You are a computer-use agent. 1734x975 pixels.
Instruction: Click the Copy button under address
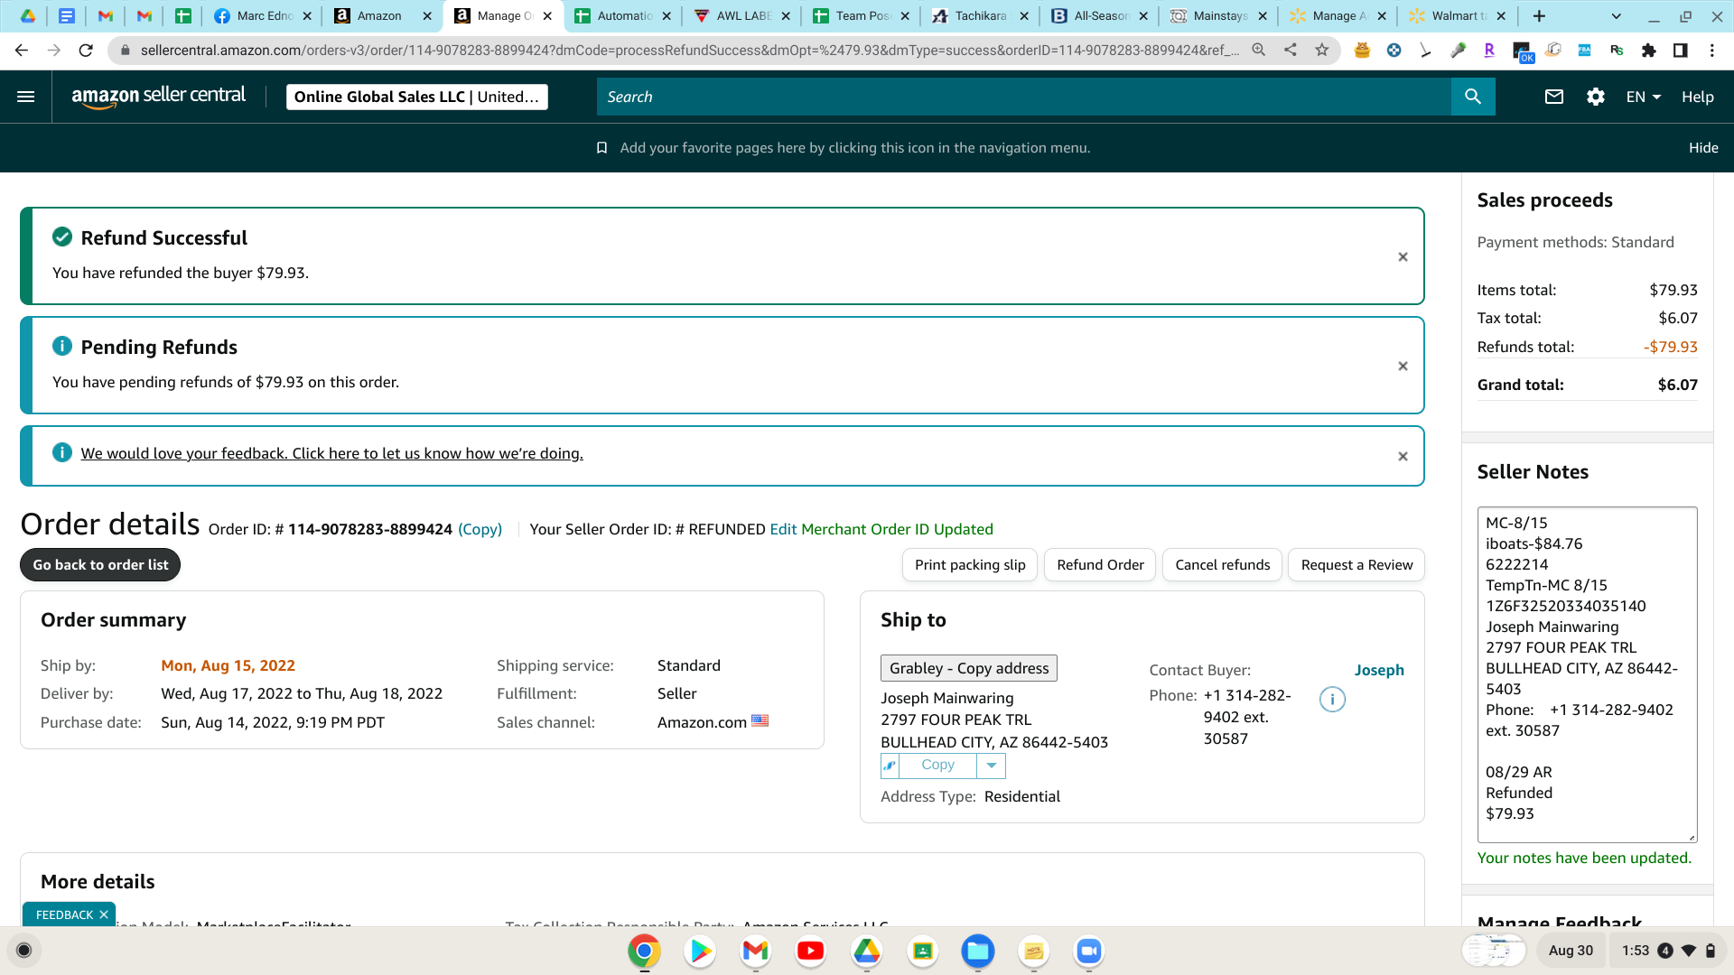pyautogui.click(x=937, y=766)
